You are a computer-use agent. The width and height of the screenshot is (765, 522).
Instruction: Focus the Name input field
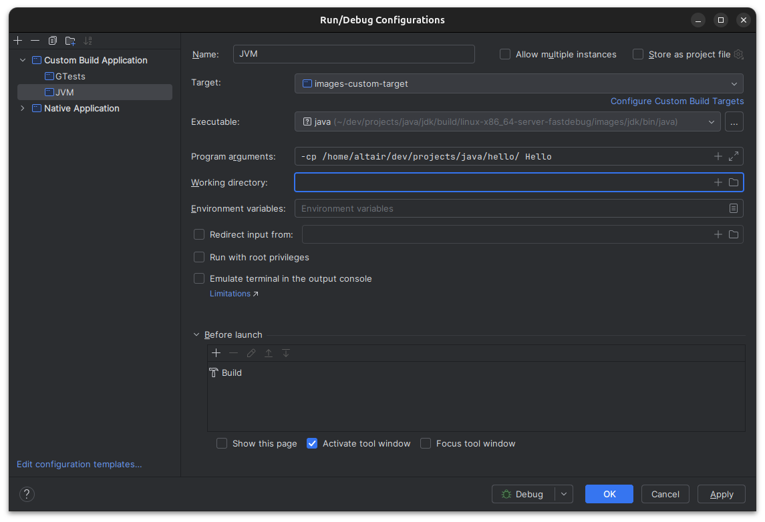pyautogui.click(x=353, y=54)
